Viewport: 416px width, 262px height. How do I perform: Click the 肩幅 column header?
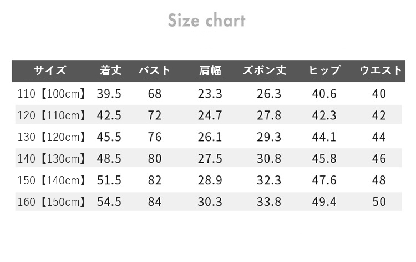210,70
